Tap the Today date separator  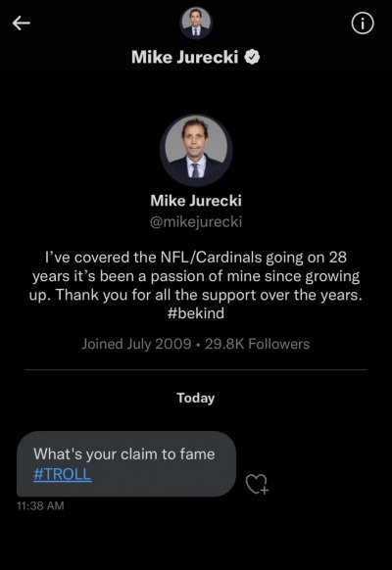point(196,398)
